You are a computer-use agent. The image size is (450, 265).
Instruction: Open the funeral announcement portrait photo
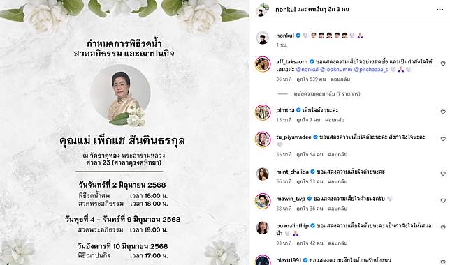click(120, 93)
